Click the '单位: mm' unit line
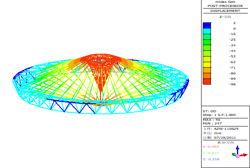250x168 pixels. 212,133
